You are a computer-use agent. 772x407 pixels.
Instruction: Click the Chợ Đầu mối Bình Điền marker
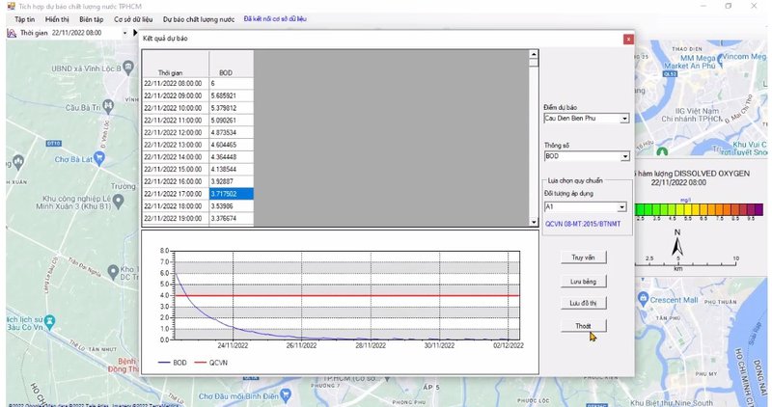click(286, 394)
